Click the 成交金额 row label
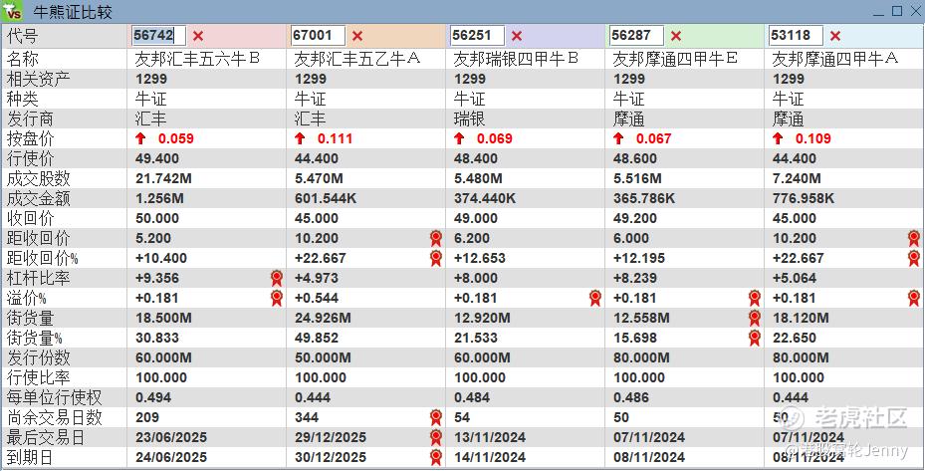925x471 pixels. coord(39,198)
